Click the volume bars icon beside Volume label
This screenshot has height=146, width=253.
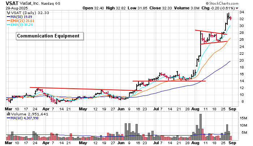pyautogui.click(x=8, y=114)
